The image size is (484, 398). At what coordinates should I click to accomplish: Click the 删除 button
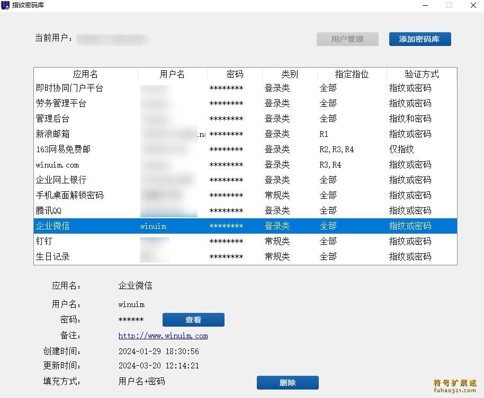[x=288, y=383]
